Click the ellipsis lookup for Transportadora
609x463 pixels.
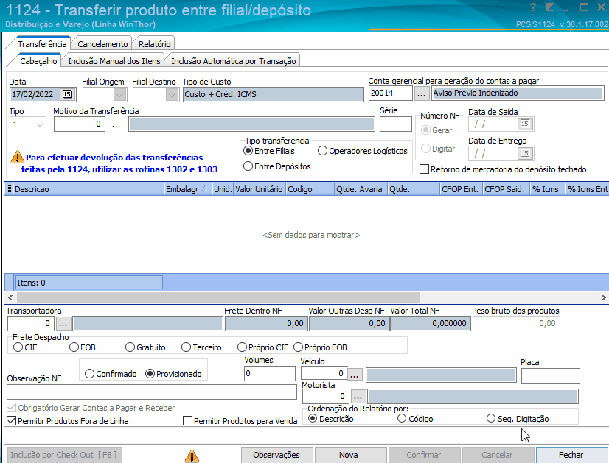click(63, 323)
